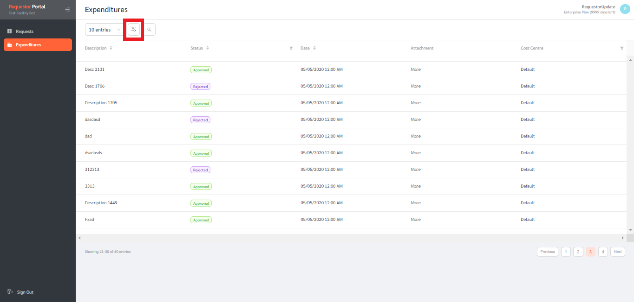Image resolution: width=634 pixels, height=302 pixels.
Task: Select row Desc 1706
Action: point(351,86)
